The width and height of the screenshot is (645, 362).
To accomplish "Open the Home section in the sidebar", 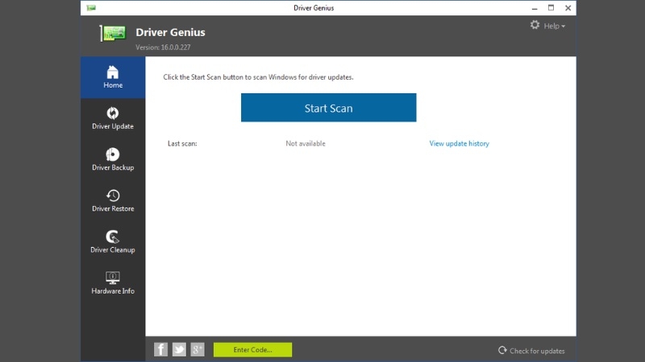I will [x=113, y=77].
